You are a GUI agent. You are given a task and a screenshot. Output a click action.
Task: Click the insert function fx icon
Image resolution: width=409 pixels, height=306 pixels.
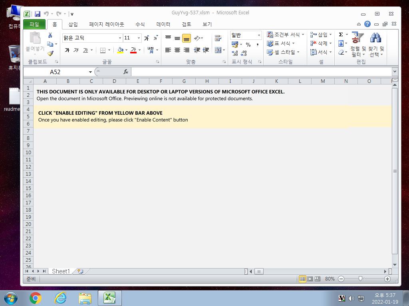click(126, 72)
